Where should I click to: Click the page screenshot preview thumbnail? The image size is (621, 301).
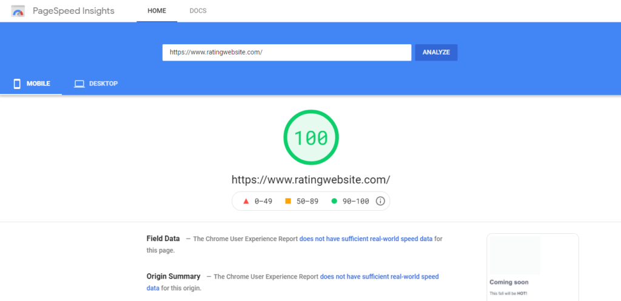click(x=532, y=267)
